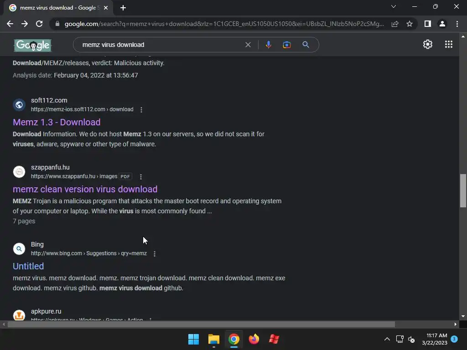
Task: Show hidden system tray icons
Action: (x=387, y=339)
